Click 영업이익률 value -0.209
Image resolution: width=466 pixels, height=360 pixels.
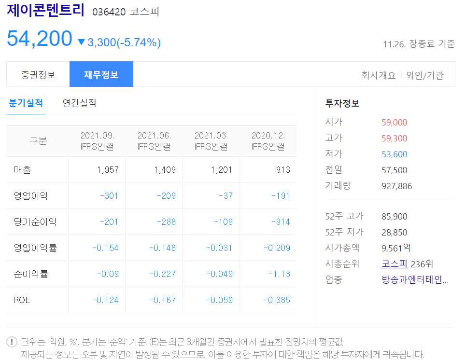coord(277,248)
